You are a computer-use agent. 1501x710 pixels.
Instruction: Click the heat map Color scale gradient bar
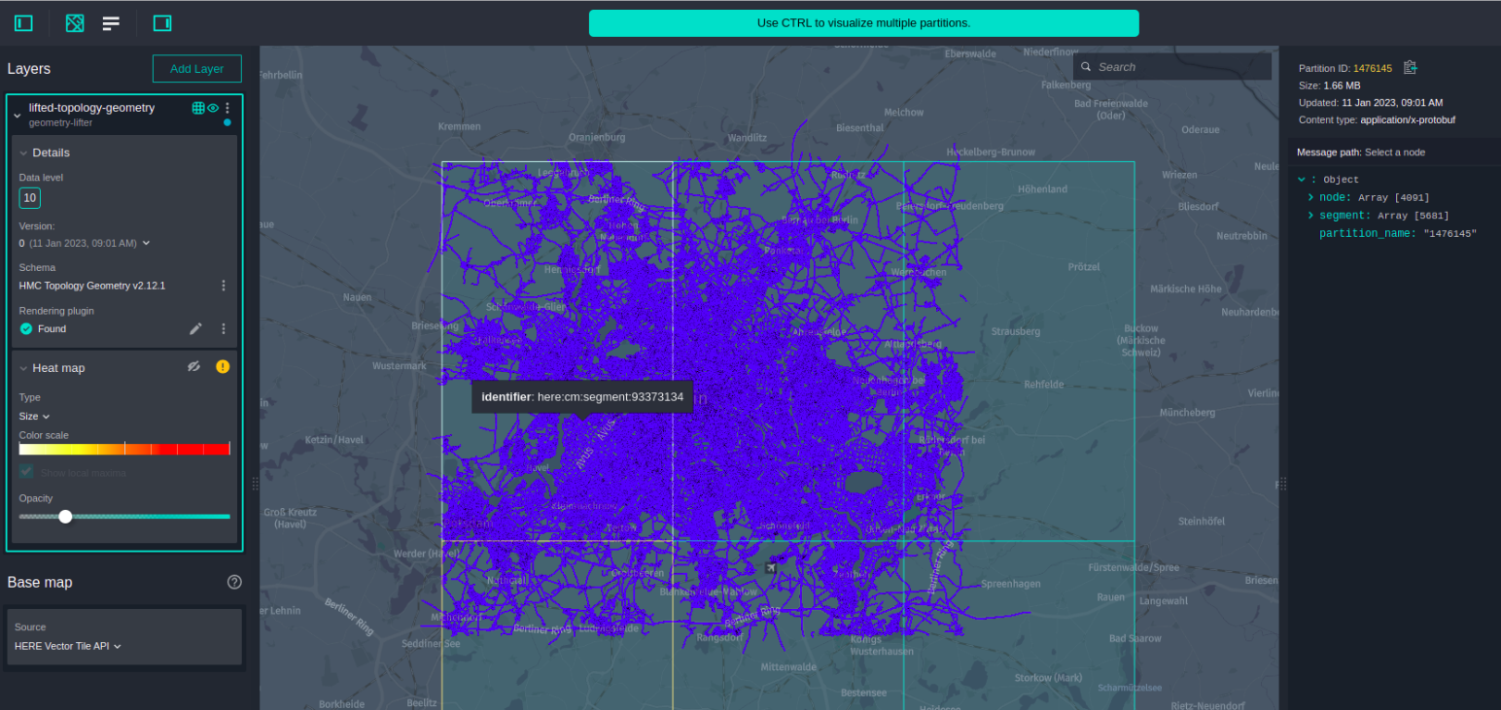[124, 449]
